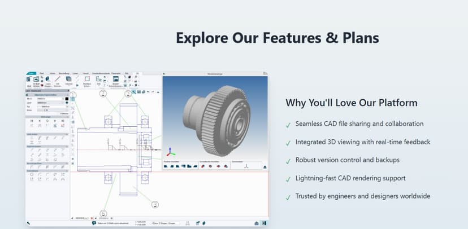The image size is (468, 229).
Task: Click the coordinate system tripod icon
Action: (246, 166)
